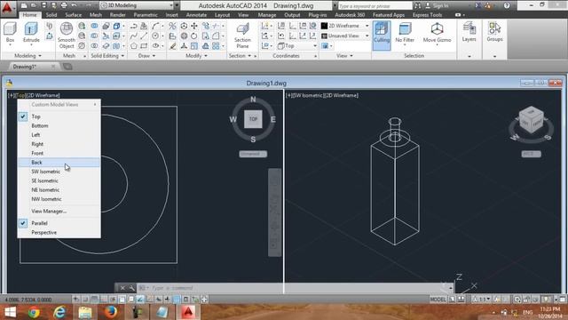
Task: Select NW Isometric view
Action: 59,199
